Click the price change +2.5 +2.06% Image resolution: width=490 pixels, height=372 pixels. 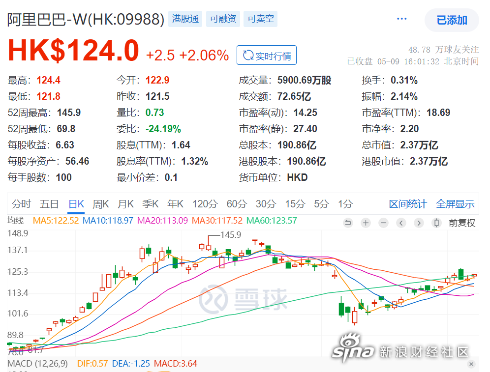[x=187, y=56]
